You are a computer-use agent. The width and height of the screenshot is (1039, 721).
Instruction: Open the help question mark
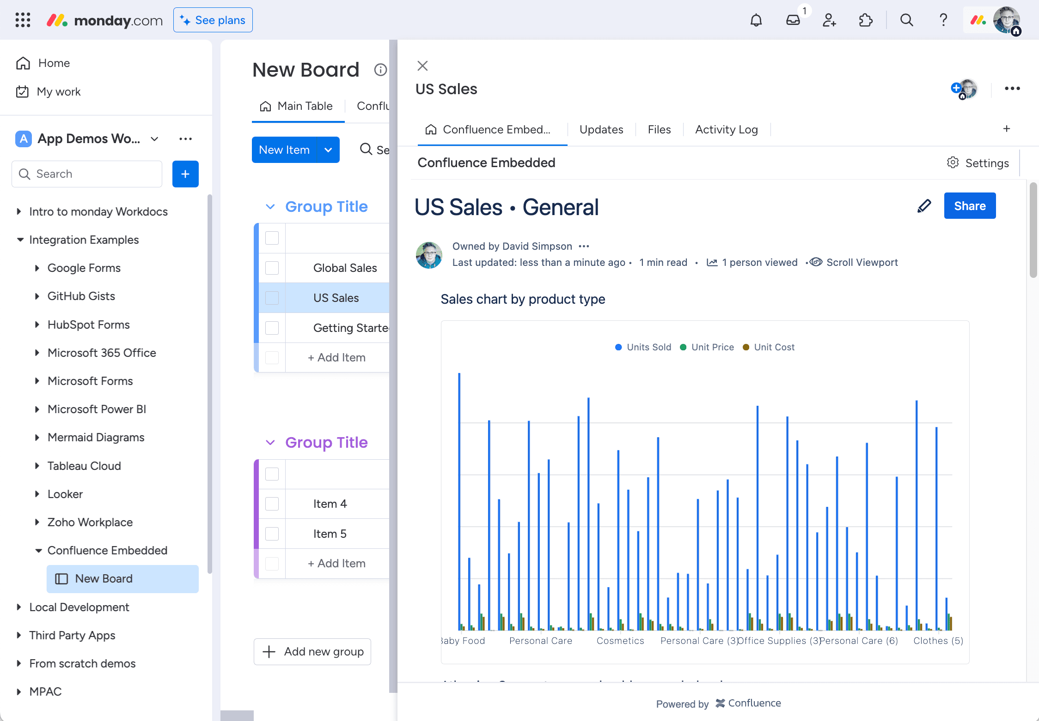point(943,20)
